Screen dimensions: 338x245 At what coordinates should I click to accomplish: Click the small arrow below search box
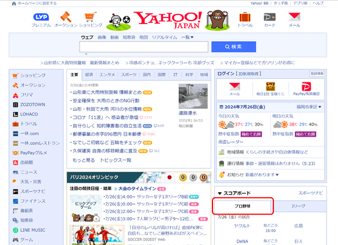(86, 54)
